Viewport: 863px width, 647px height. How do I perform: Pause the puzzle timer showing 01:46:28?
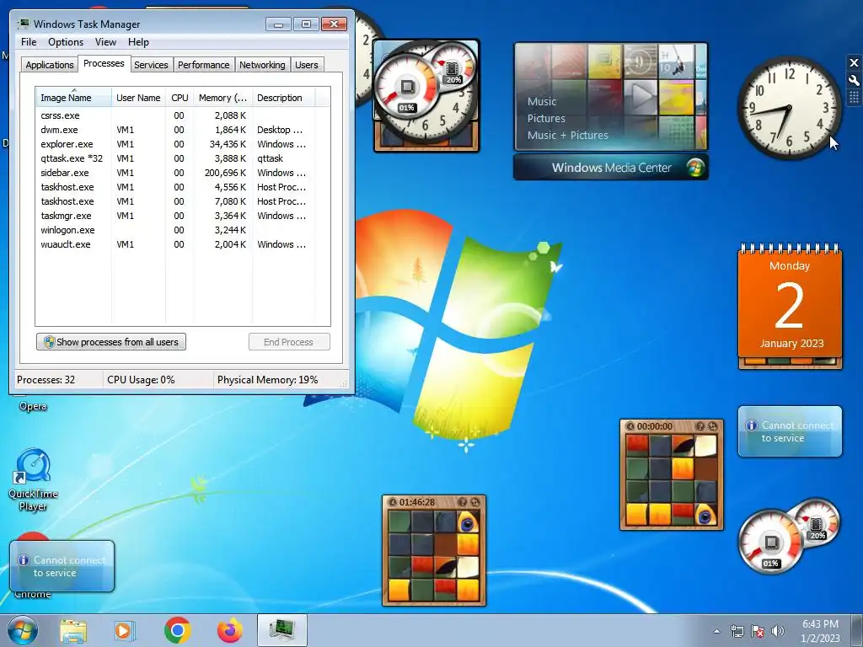[393, 502]
